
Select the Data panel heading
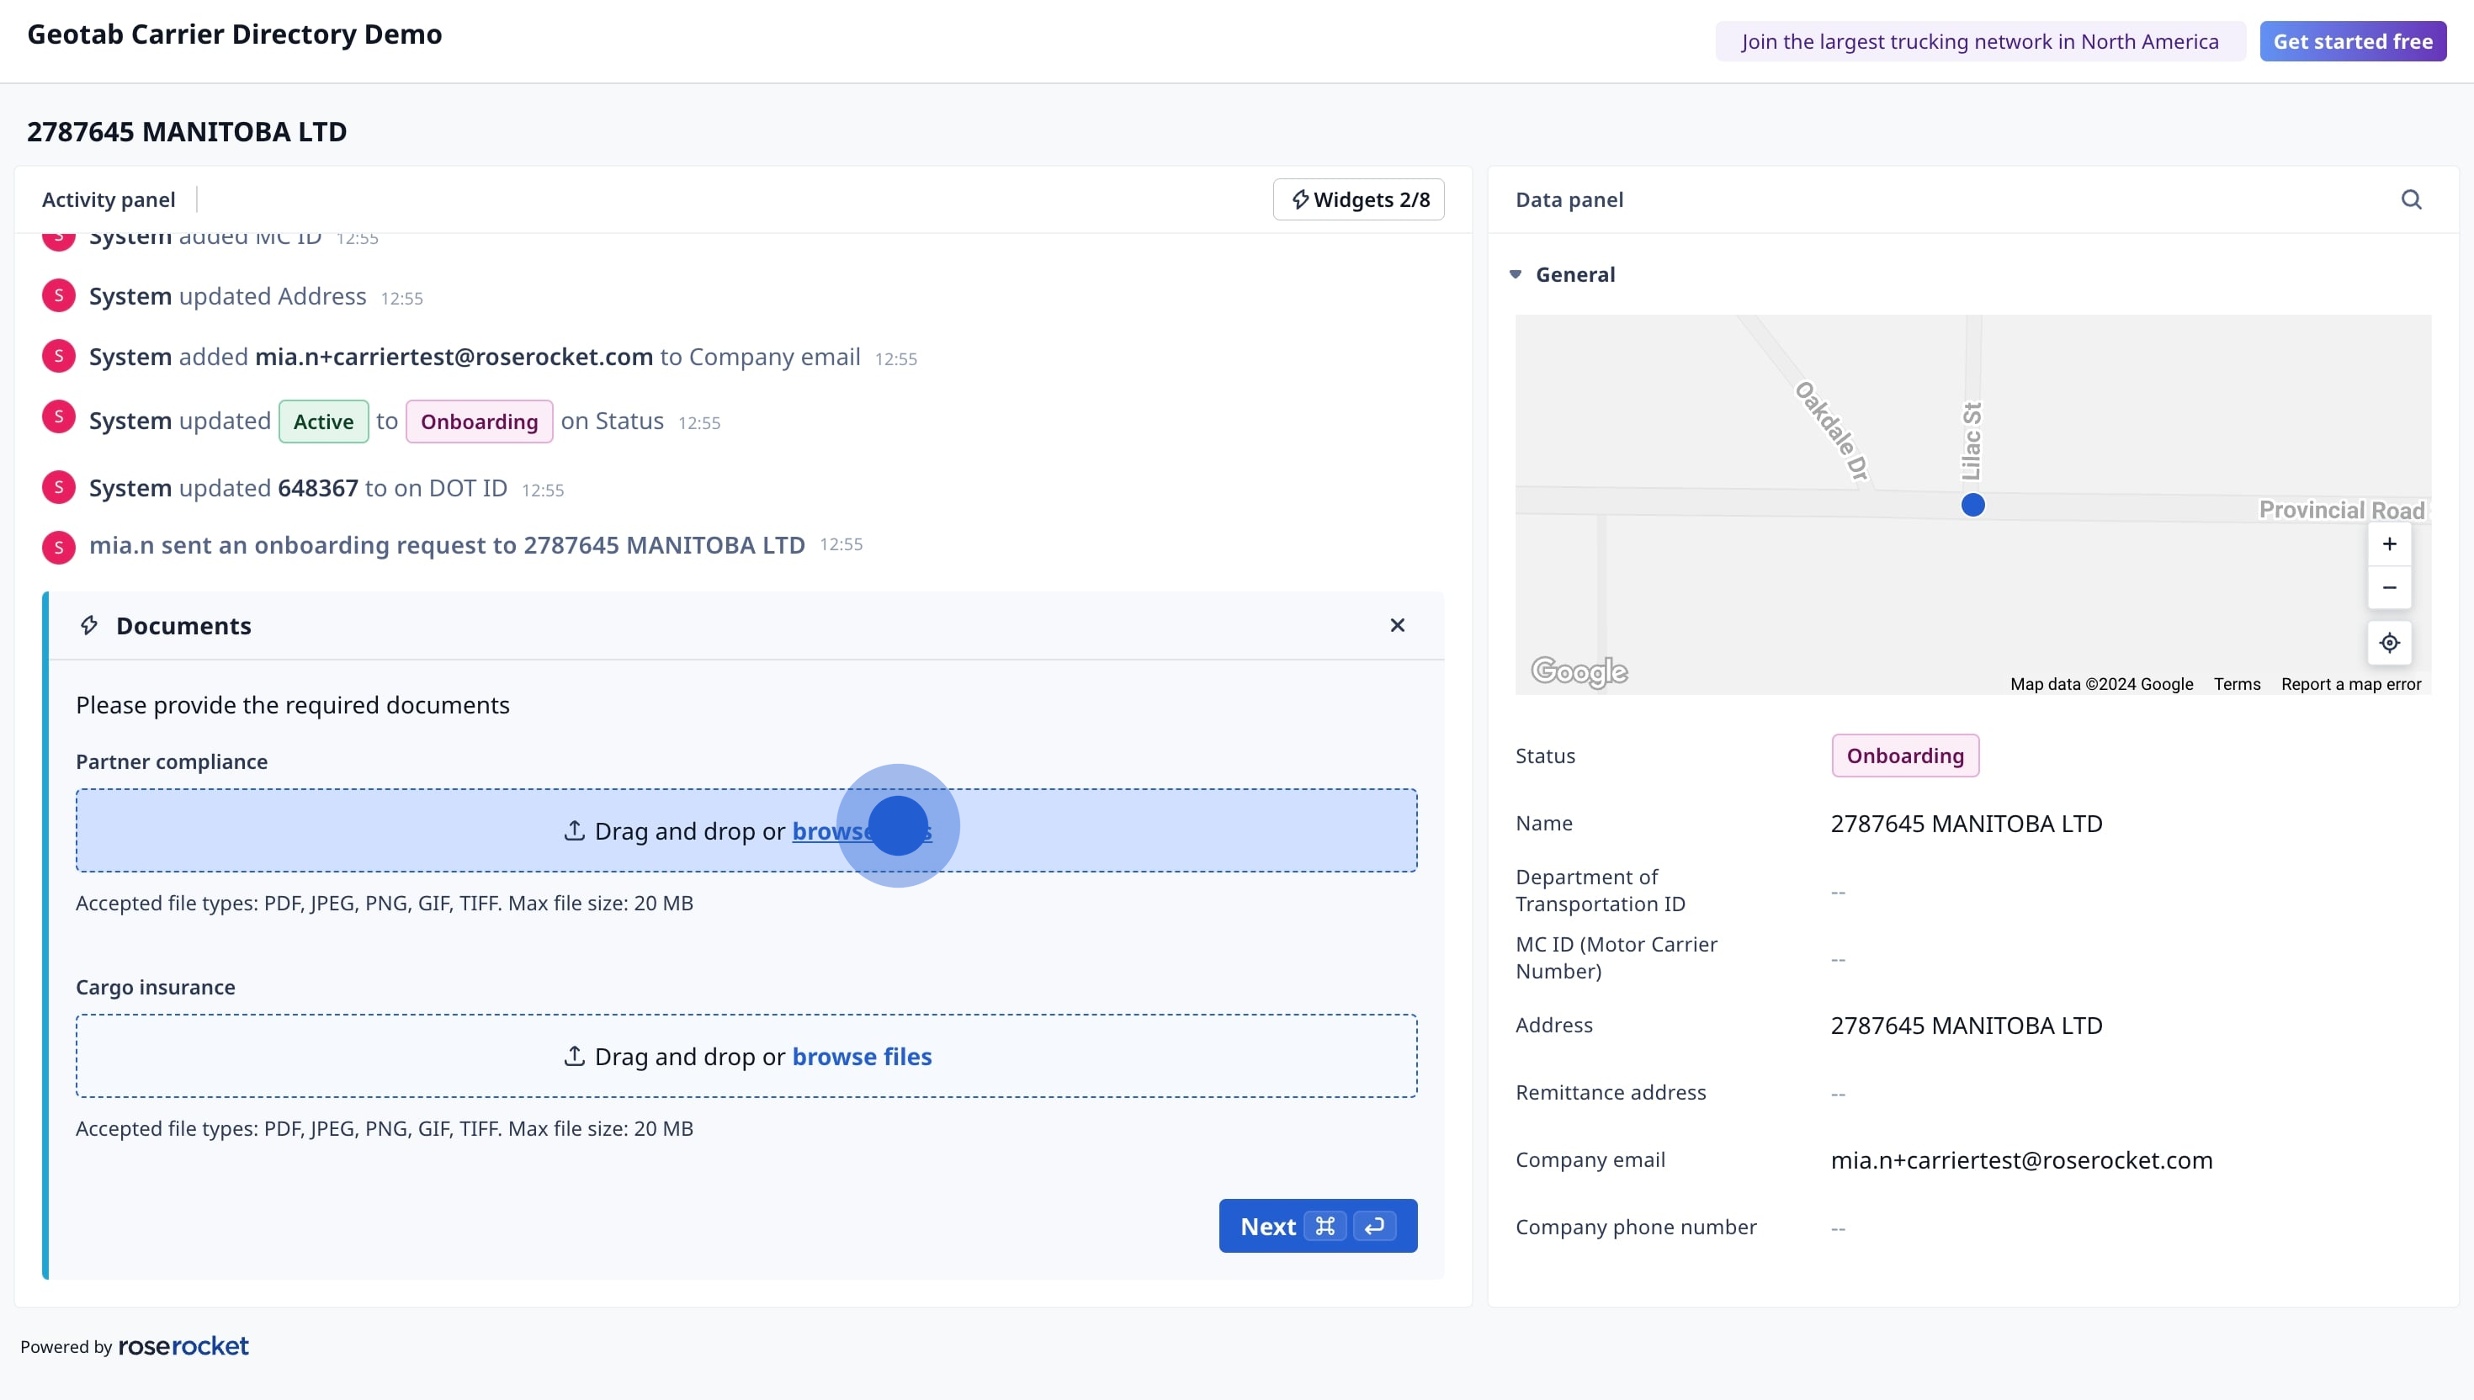point(1569,199)
